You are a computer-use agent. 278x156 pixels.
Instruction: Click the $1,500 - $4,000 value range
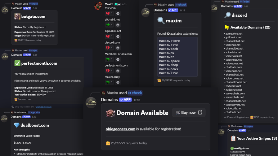coord(22,143)
